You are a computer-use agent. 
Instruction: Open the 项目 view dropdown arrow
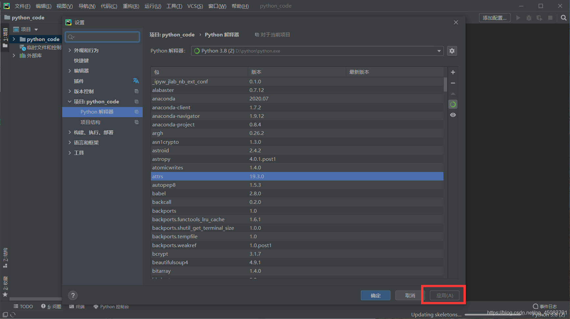tap(36, 30)
